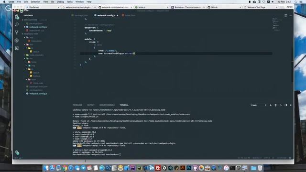Image resolution: width=306 pixels, height=172 pixels.
Task: Switch to the webpack.config.js editor tab
Action: [x=106, y=15]
